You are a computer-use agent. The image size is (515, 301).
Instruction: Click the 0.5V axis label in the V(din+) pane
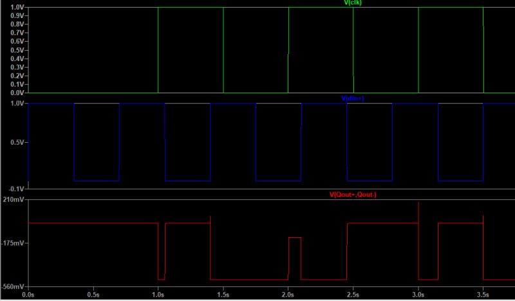coord(17,142)
